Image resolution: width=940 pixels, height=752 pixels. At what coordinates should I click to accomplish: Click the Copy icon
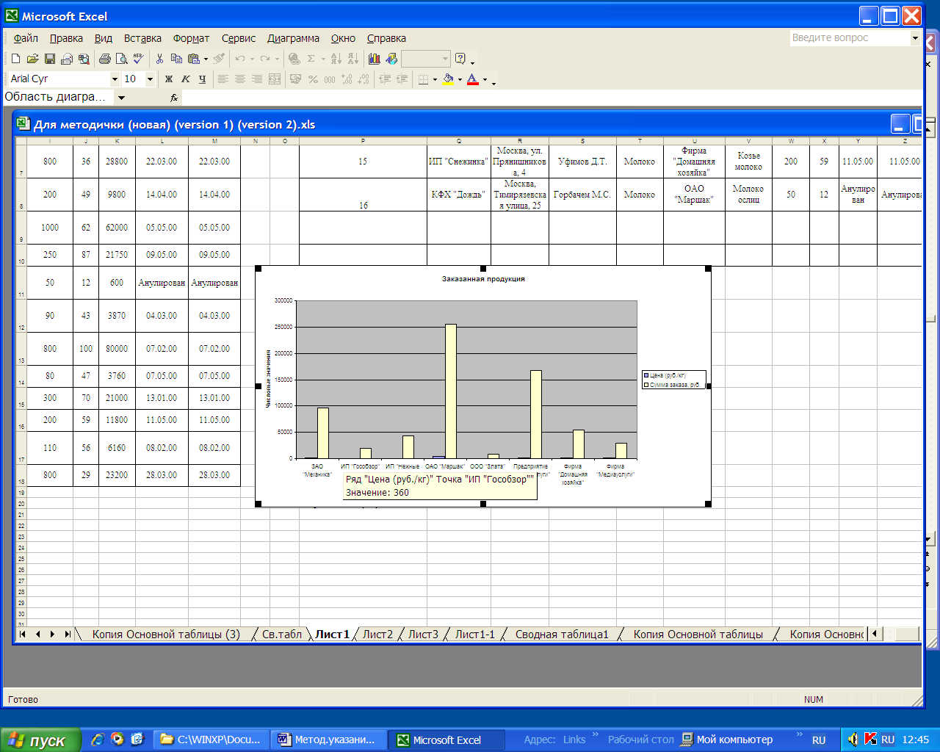point(176,59)
